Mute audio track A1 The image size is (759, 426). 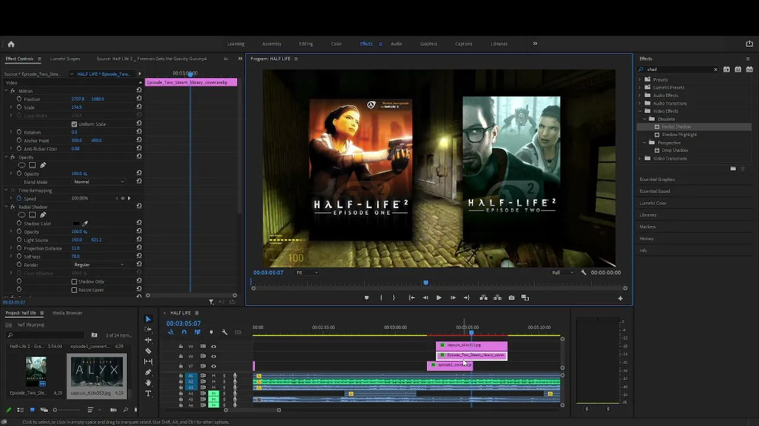pos(213,376)
